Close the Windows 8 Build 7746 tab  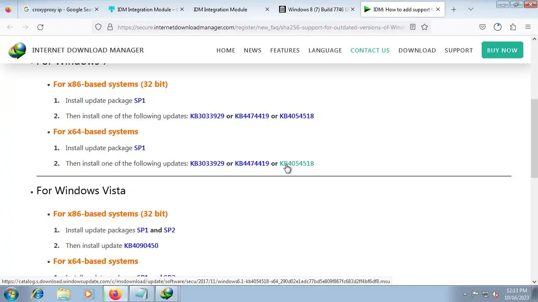[353, 9]
